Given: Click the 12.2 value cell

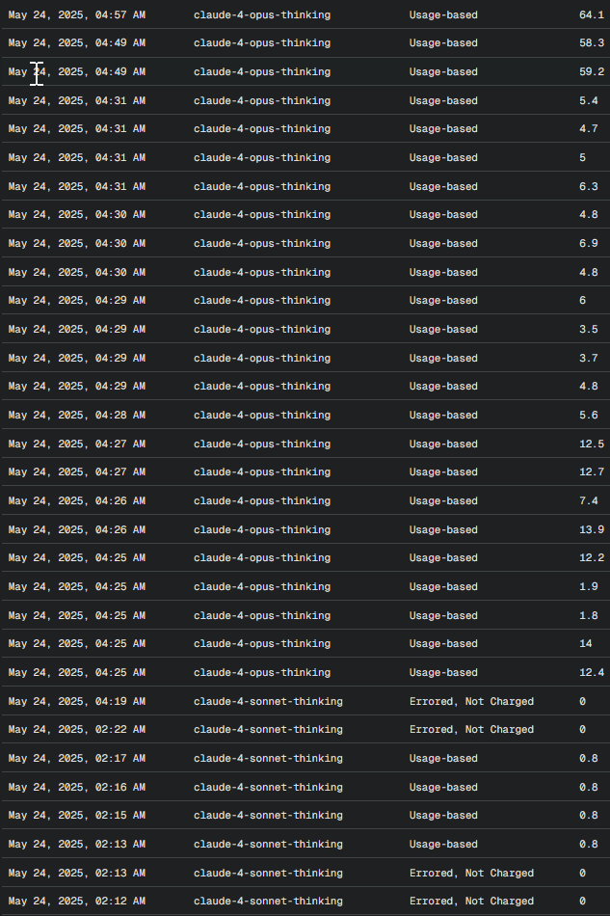Looking at the screenshot, I should pyautogui.click(x=592, y=557).
